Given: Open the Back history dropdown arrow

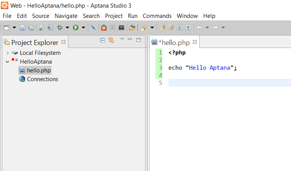Looking at the screenshot, I should pyautogui.click(x=207, y=27).
